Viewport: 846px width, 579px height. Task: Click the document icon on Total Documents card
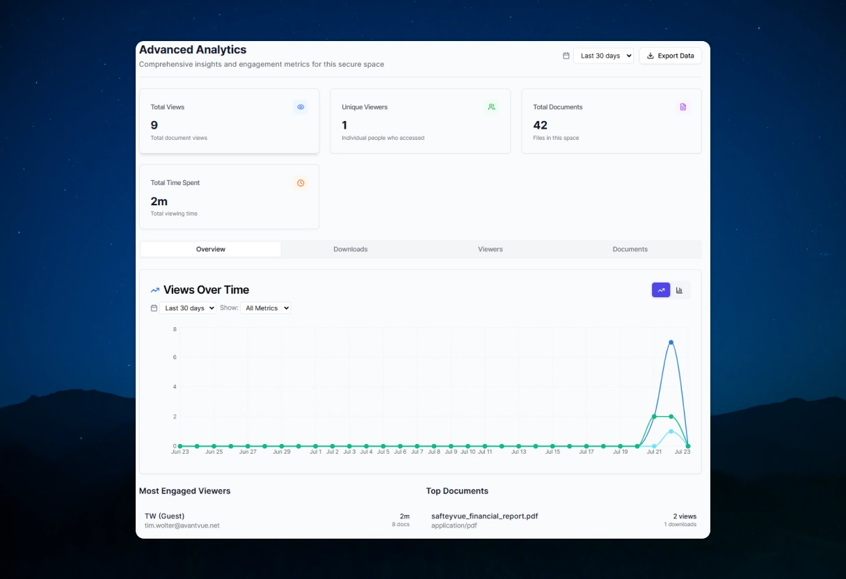pos(683,106)
